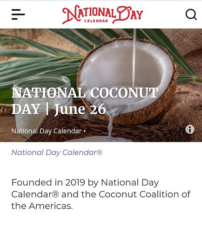Click the italic National Day Calendar® link
This screenshot has height=233, width=202.
57,152
